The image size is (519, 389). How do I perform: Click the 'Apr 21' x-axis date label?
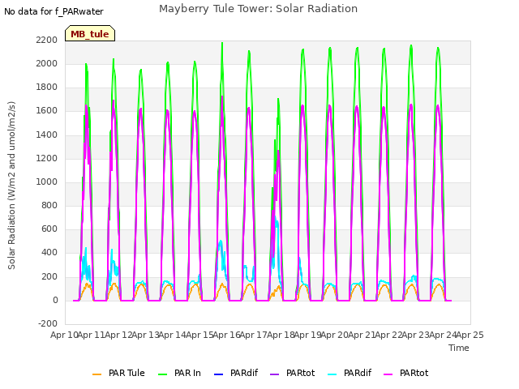tap(362, 335)
